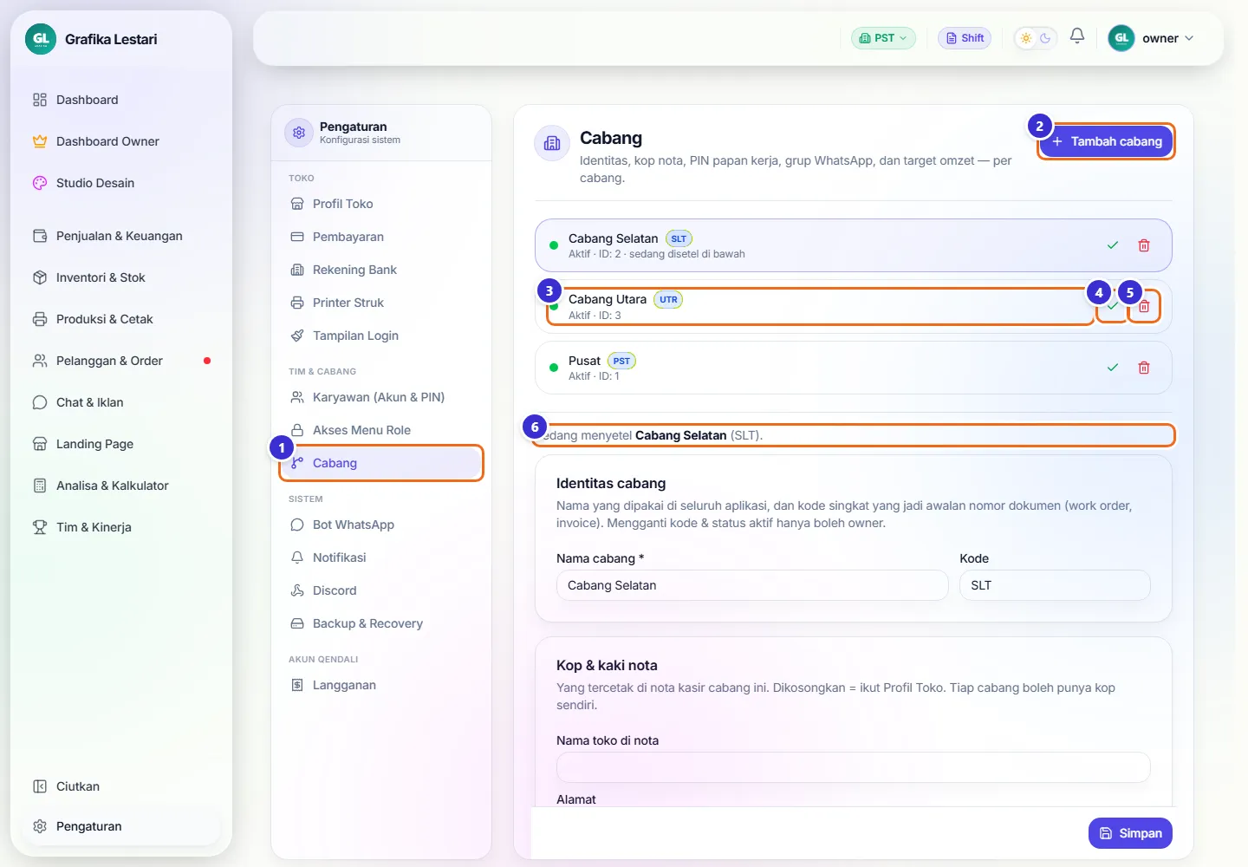
Task: Click the Shift button in top bar
Action: 965,38
